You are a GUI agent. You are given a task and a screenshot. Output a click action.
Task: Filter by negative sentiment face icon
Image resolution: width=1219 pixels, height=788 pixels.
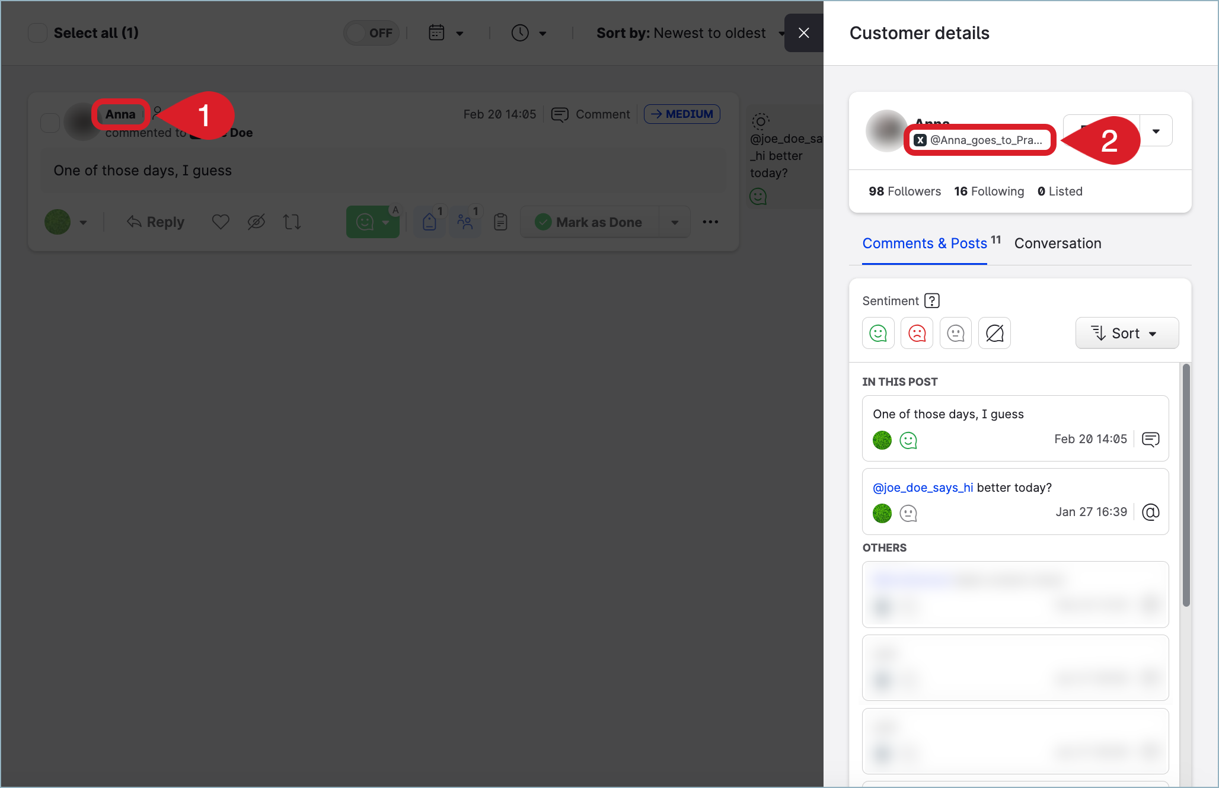click(x=917, y=333)
